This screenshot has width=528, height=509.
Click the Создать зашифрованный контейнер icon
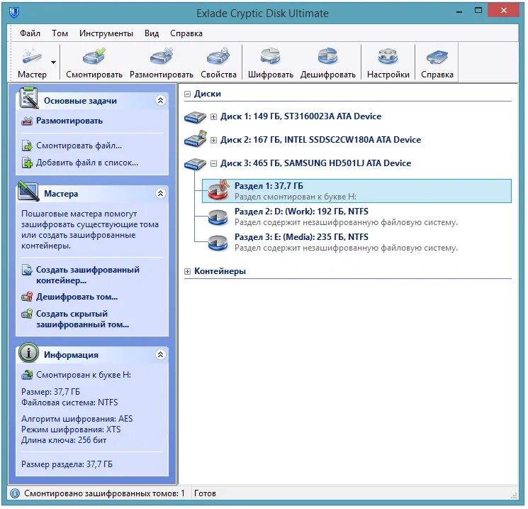pyautogui.click(x=27, y=270)
